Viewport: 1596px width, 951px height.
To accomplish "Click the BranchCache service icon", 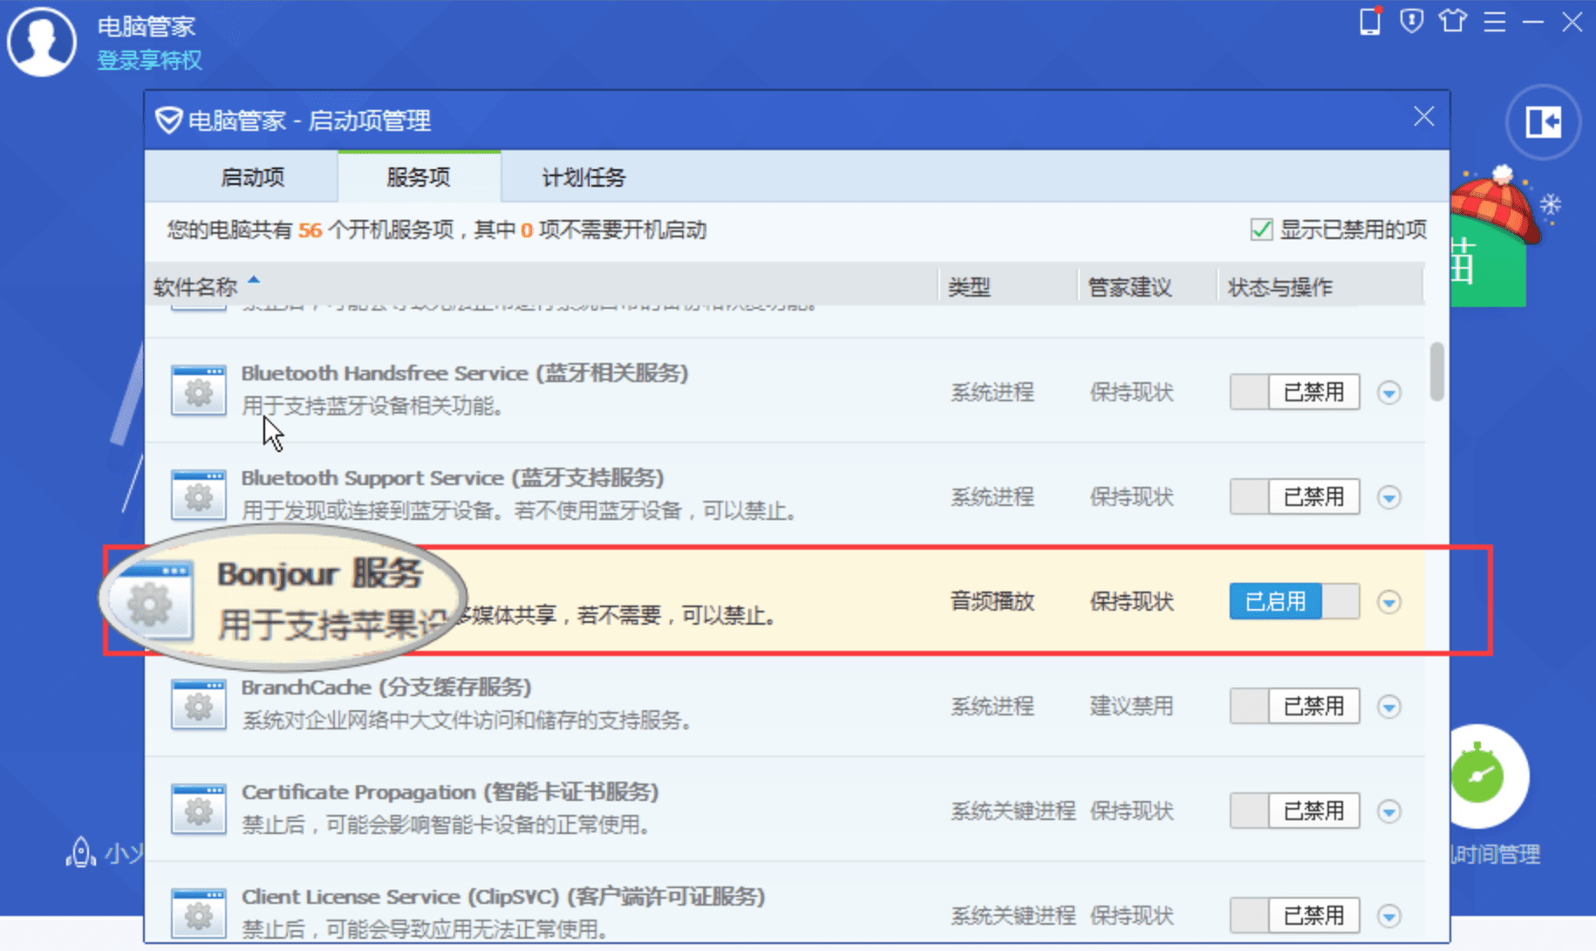I will (x=199, y=705).
